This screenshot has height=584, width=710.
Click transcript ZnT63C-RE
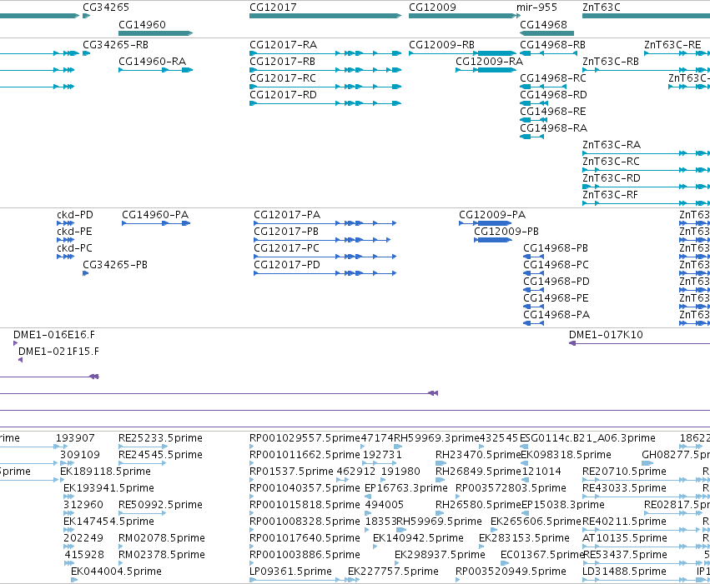pyautogui.click(x=672, y=45)
